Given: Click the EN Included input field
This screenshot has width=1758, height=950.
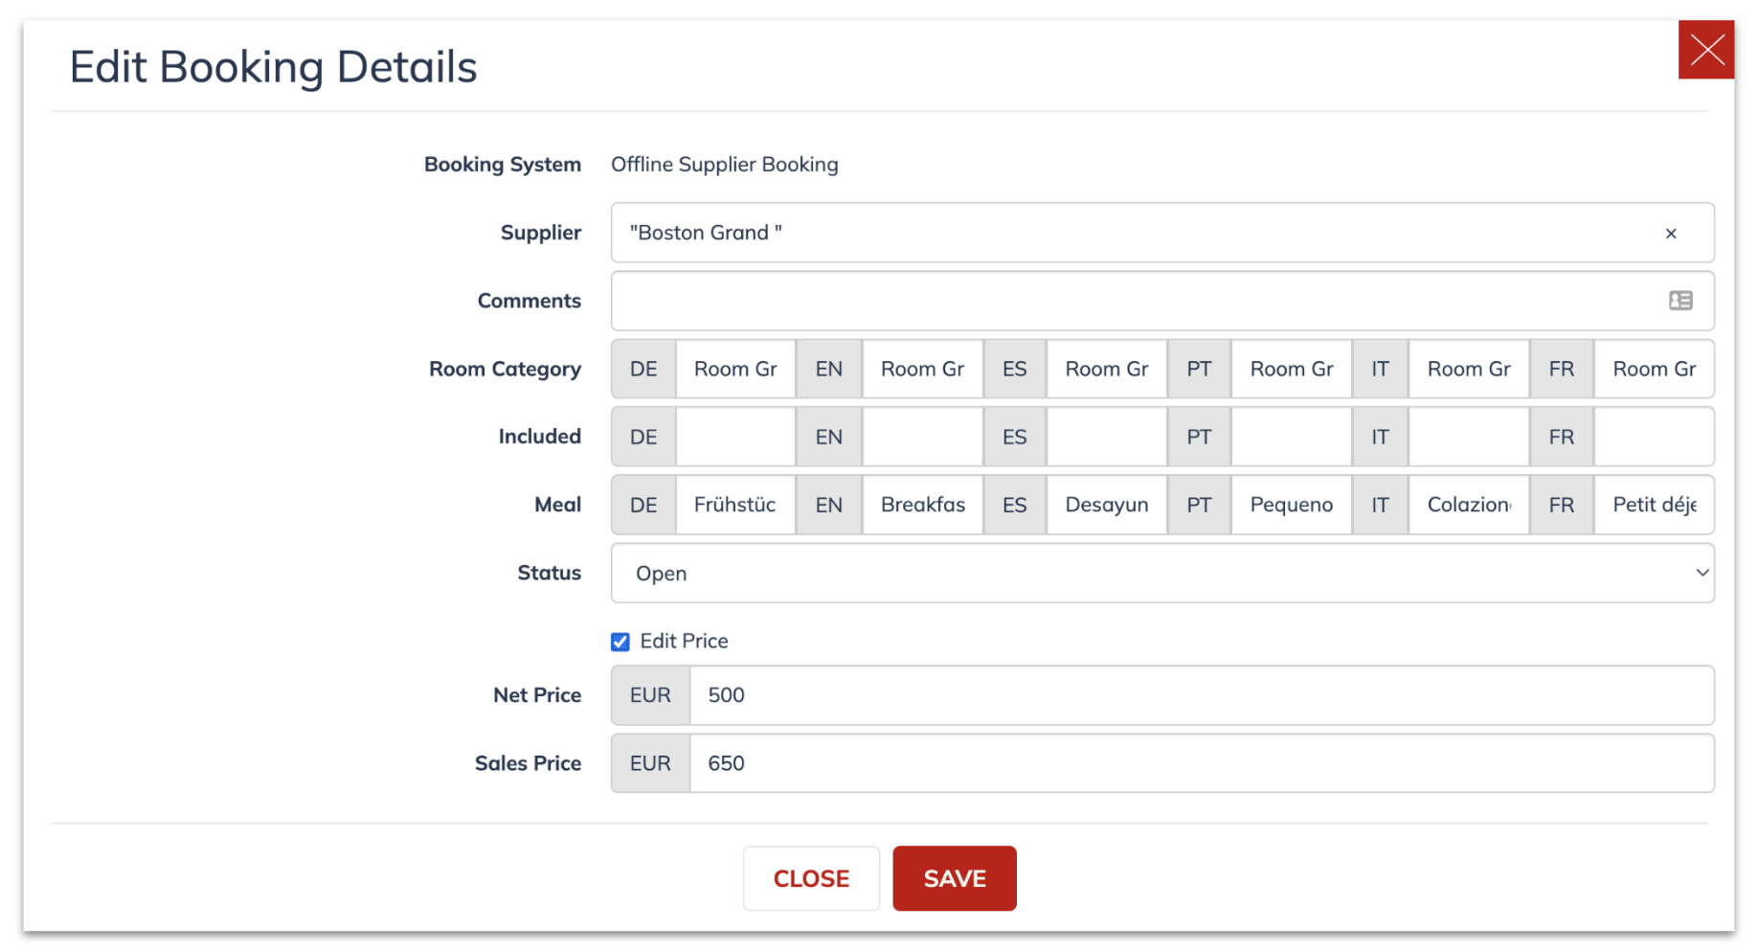Looking at the screenshot, I should pyautogui.click(x=922, y=437).
